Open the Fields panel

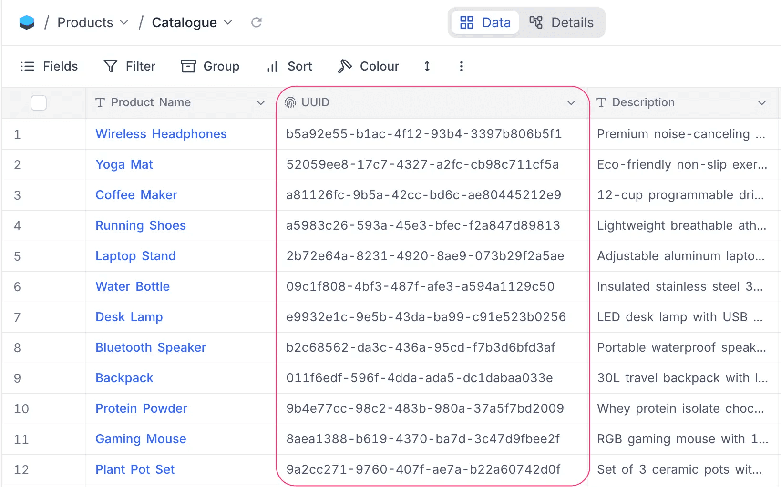(50, 66)
